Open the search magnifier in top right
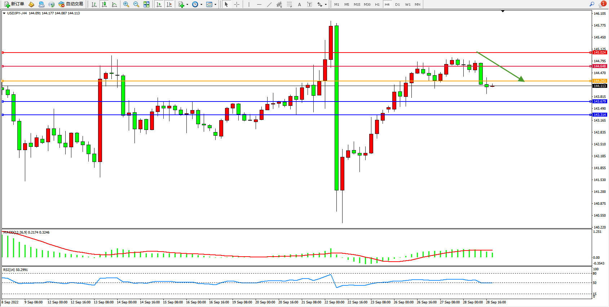 [592, 4]
